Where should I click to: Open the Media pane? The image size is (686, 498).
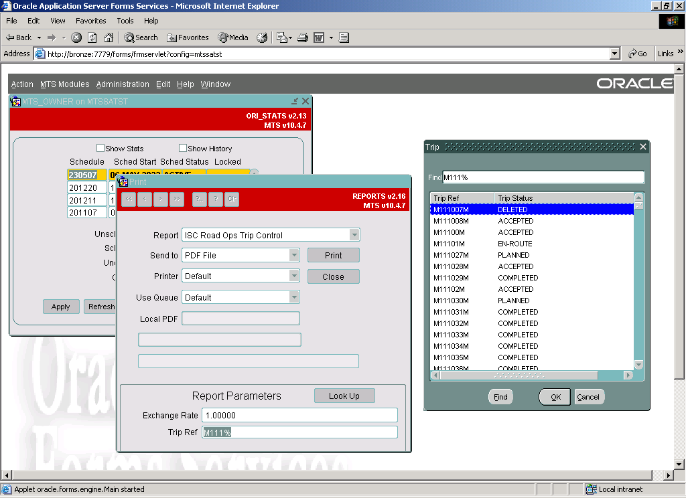[233, 37]
